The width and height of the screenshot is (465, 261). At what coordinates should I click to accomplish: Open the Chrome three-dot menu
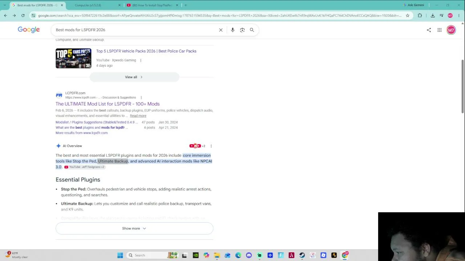[459, 16]
